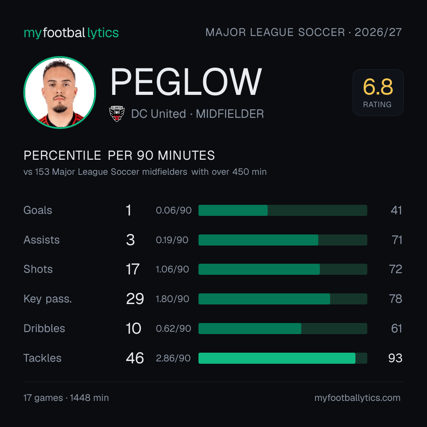Select the Dribbles percentile bar

pos(283,329)
